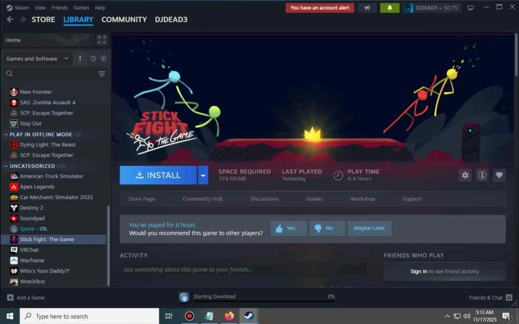This screenshot has width=519, height=324.
Task: Open Library Home button
Action: tap(48, 40)
